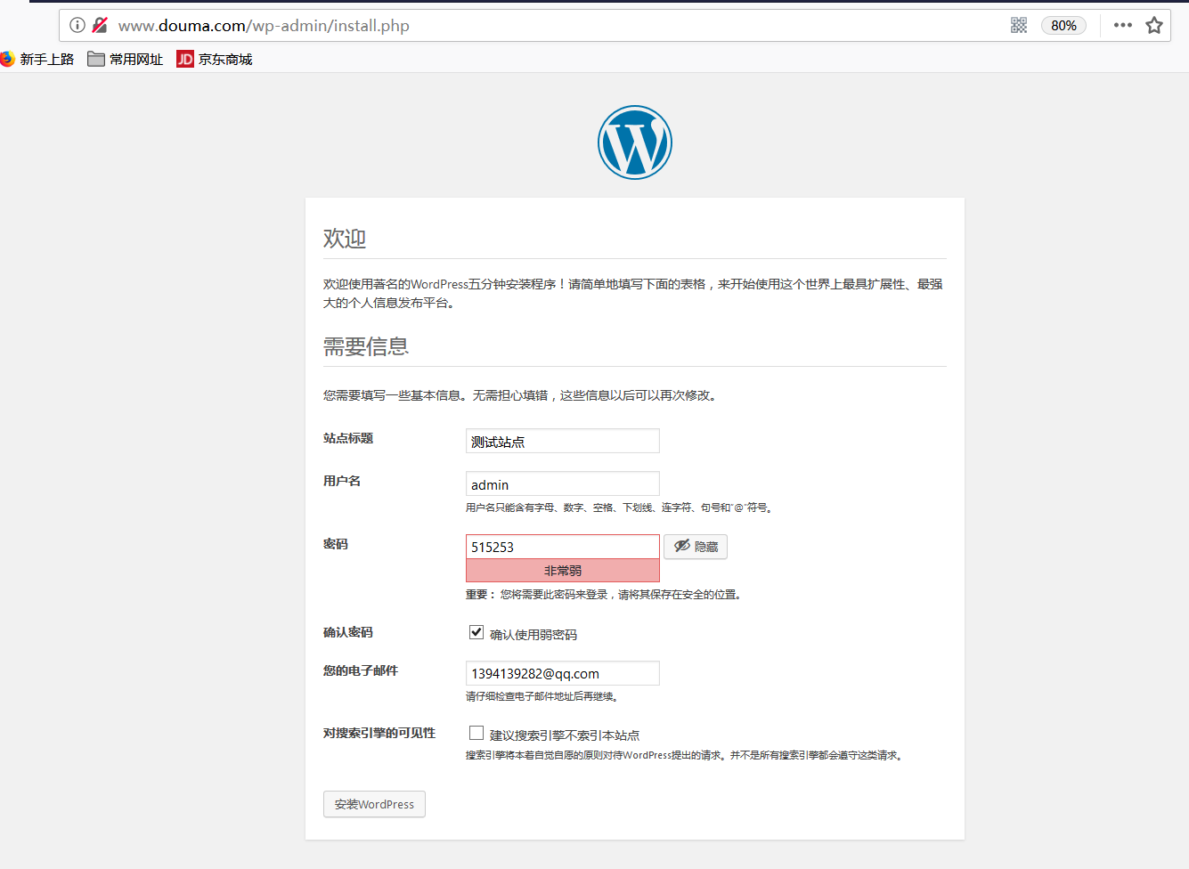Click the 欢迎 heading
The width and height of the screenshot is (1189, 869).
345,239
